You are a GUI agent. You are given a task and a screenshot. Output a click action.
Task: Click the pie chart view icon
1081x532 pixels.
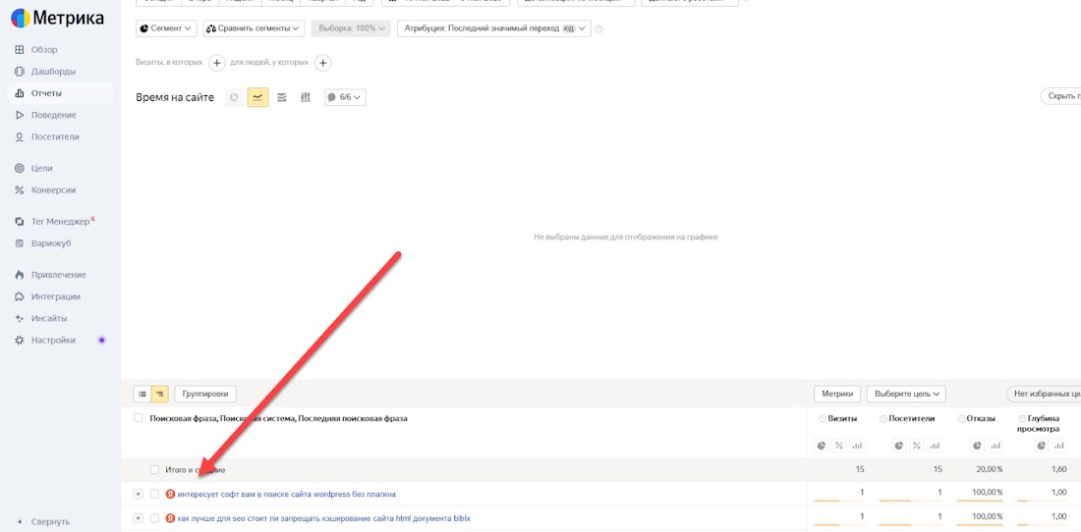(234, 97)
